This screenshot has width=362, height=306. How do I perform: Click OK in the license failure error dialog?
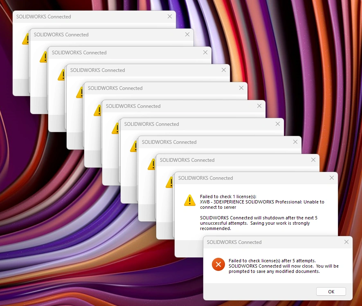pos(331,291)
